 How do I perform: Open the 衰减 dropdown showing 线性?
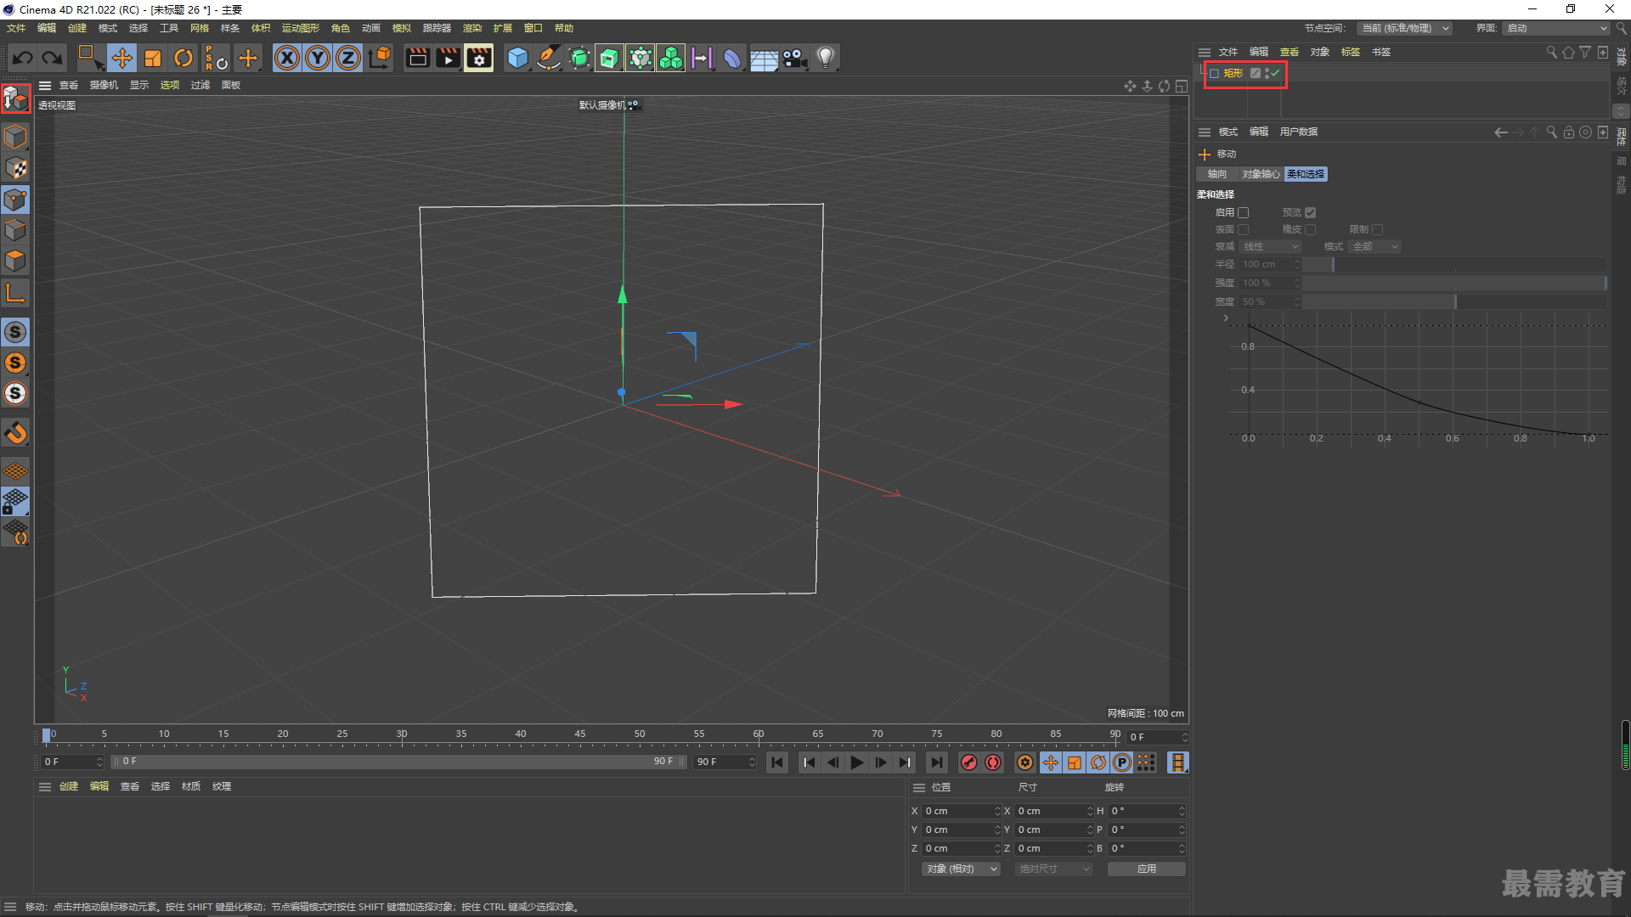coord(1271,246)
